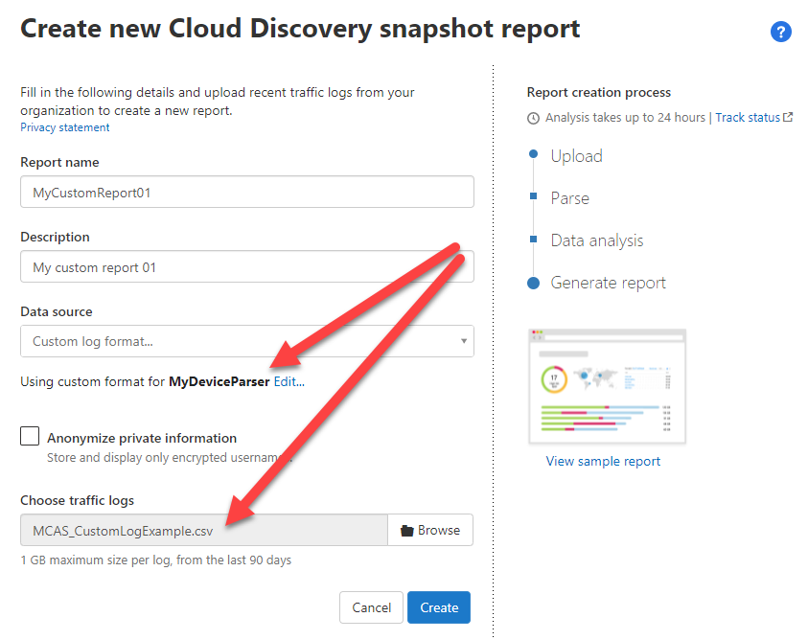The width and height of the screenshot is (808, 640).
Task: Click the View sample report link
Action: pos(603,461)
